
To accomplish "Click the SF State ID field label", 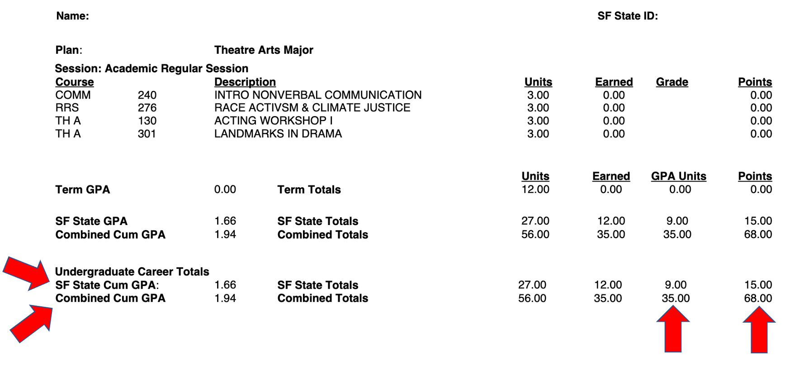I will [627, 16].
